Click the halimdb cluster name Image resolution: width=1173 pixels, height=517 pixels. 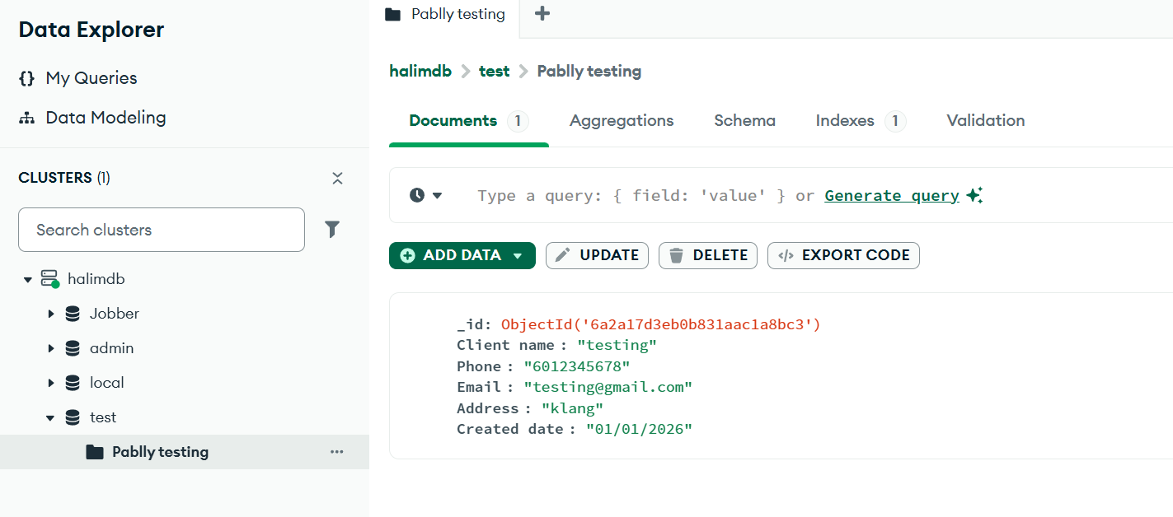point(96,279)
